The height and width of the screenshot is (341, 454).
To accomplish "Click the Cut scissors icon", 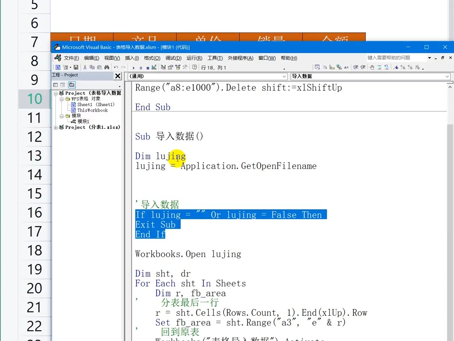I will 85,67.
